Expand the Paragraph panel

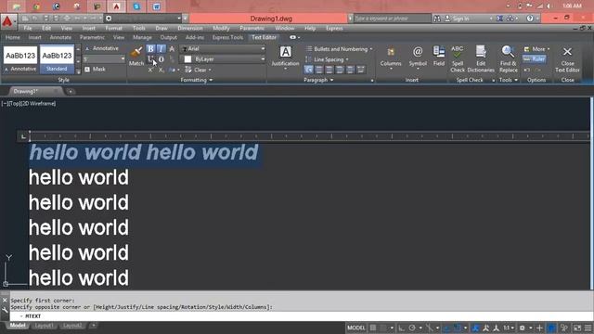point(318,80)
